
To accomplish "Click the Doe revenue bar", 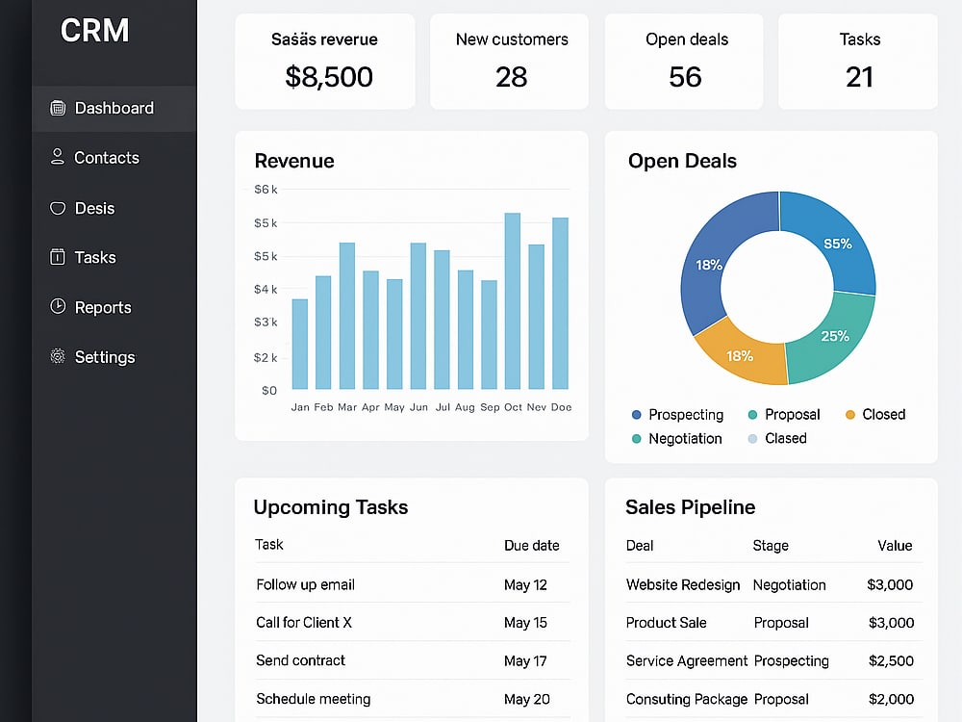I will click(x=560, y=303).
